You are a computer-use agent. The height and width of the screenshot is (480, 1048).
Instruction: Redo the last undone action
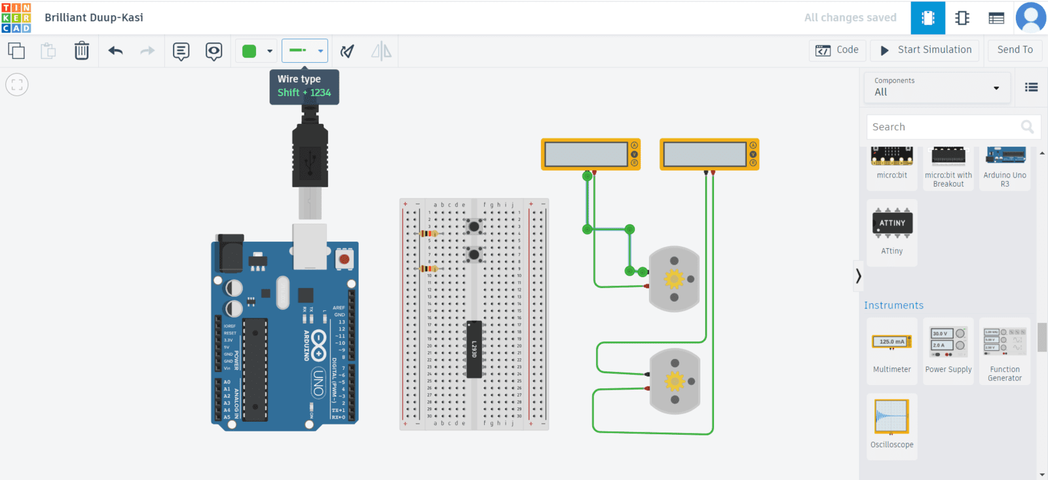pos(147,50)
